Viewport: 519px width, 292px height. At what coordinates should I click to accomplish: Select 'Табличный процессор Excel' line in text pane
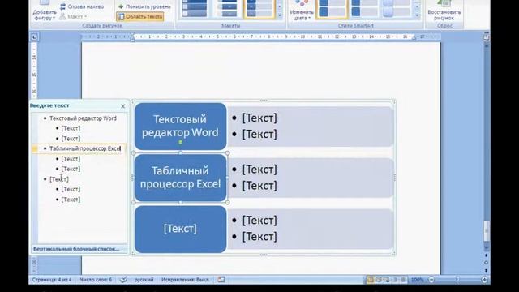coord(85,148)
